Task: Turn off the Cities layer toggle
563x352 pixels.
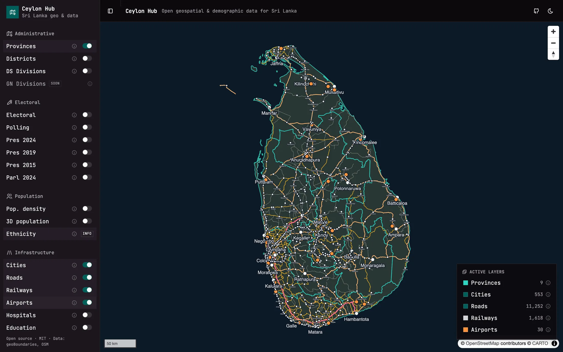Action: point(87,265)
